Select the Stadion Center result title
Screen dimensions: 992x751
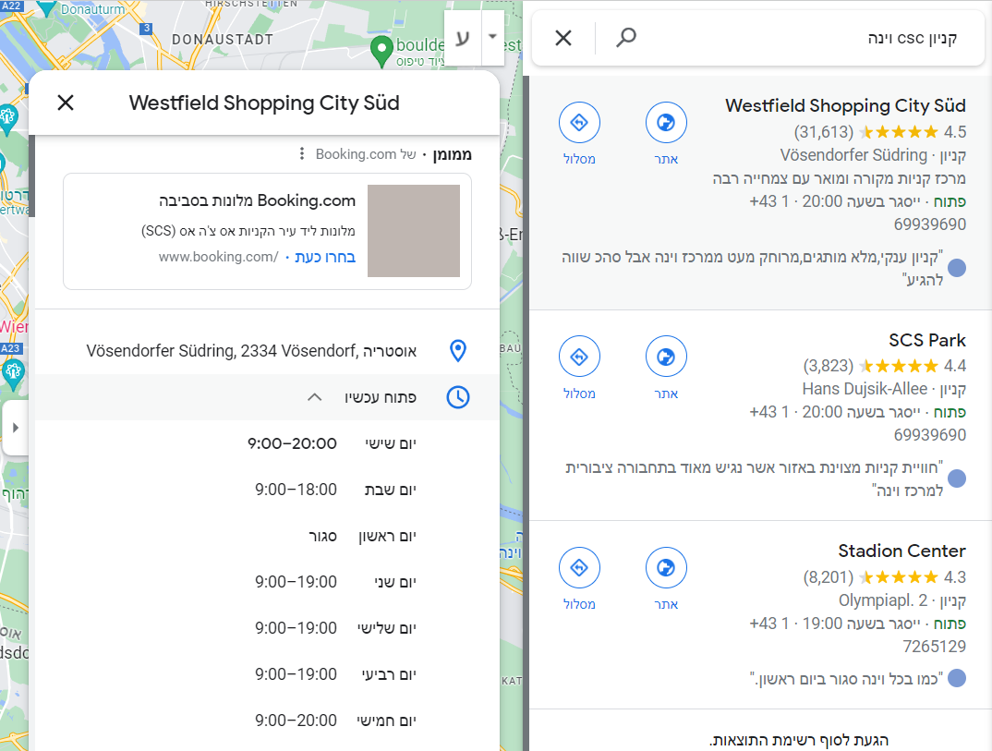(x=901, y=551)
